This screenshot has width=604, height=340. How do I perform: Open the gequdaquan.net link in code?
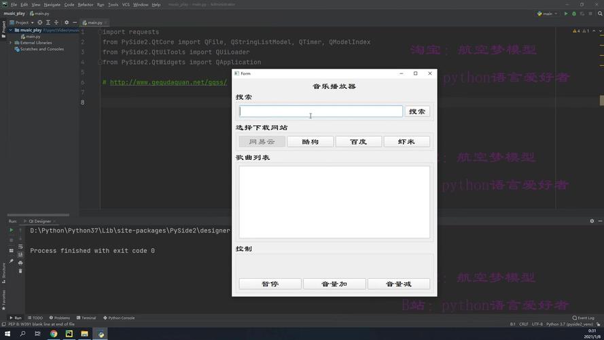pos(168,82)
